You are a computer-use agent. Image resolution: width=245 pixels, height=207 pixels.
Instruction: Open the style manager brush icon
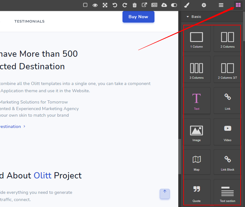click(186, 5)
